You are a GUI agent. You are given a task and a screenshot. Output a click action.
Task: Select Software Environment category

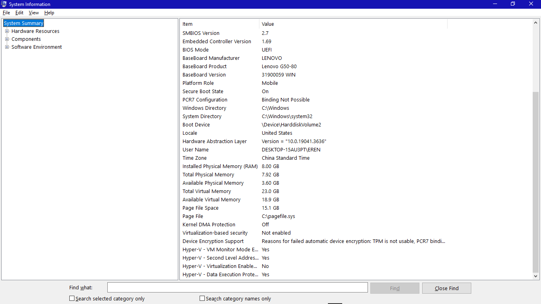click(x=36, y=47)
